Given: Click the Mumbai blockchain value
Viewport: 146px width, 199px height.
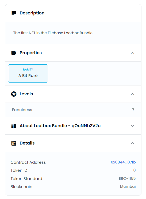Looking at the screenshot, I should point(128,186).
